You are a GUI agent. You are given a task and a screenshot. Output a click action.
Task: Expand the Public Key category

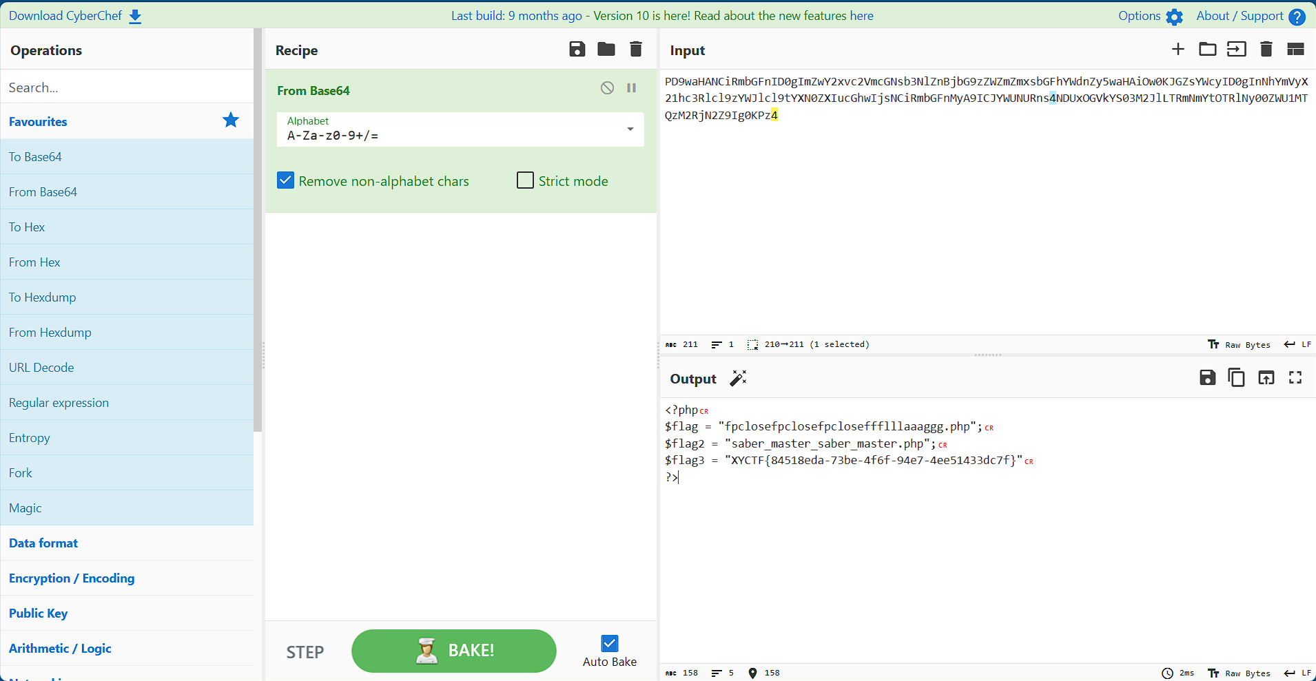pos(127,613)
